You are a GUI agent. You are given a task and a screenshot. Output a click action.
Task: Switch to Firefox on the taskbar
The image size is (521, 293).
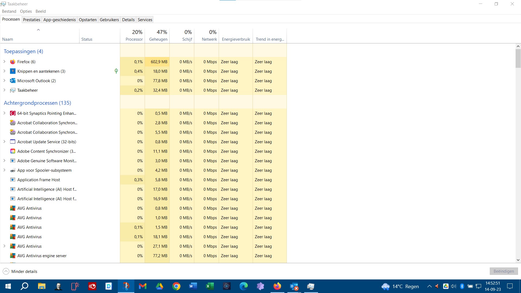pyautogui.click(x=277, y=286)
